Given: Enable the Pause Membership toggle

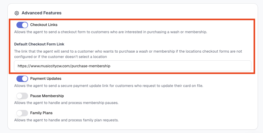Looking at the screenshot, I should 22,96.
